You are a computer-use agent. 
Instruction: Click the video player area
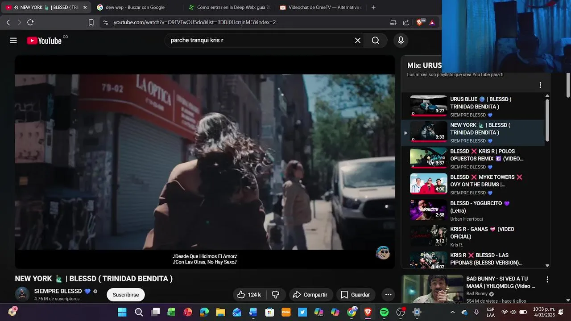(x=205, y=162)
